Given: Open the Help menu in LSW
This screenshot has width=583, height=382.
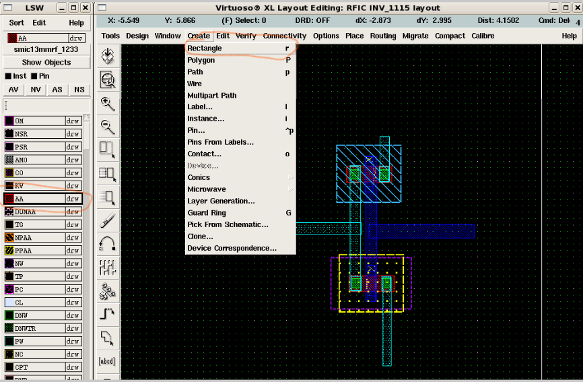Looking at the screenshot, I should click(x=76, y=23).
